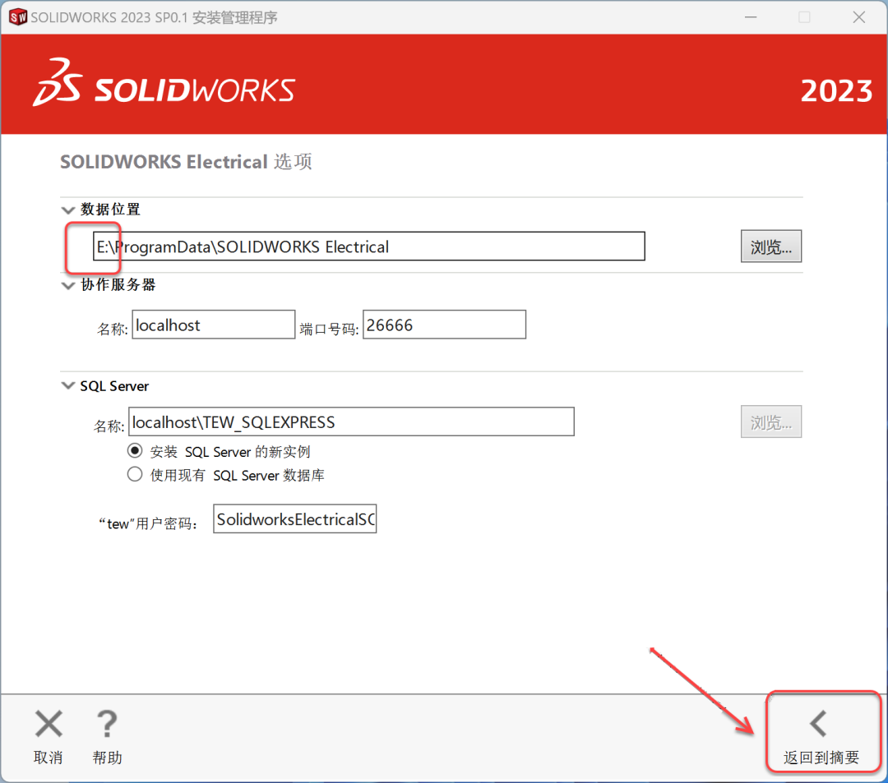This screenshot has width=888, height=783.
Task: Collapse the SQL Server section
Action: pos(68,385)
